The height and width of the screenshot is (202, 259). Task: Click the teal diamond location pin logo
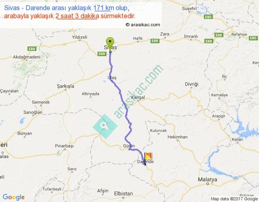(x=105, y=126)
